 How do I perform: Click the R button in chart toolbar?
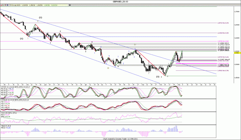point(8,5)
